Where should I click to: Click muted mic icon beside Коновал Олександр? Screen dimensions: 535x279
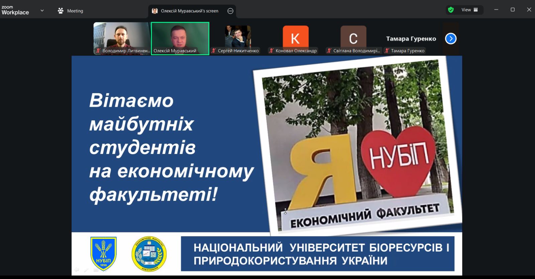(272, 51)
